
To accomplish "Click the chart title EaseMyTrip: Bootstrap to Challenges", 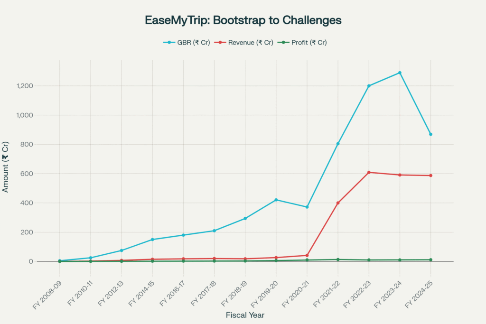I will pos(243,20).
